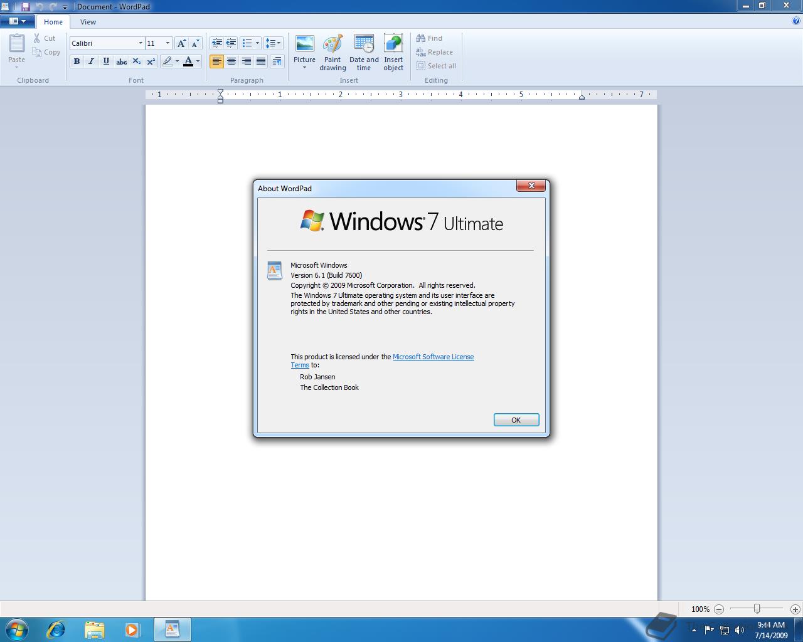Click the Save icon in quick access toolbar
This screenshot has width=803, height=642.
point(26,6)
